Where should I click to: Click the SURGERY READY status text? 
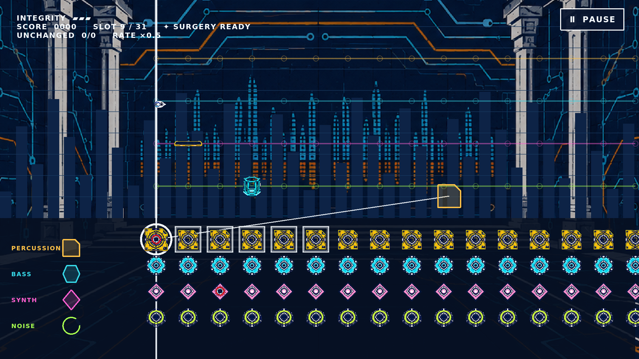207,27
